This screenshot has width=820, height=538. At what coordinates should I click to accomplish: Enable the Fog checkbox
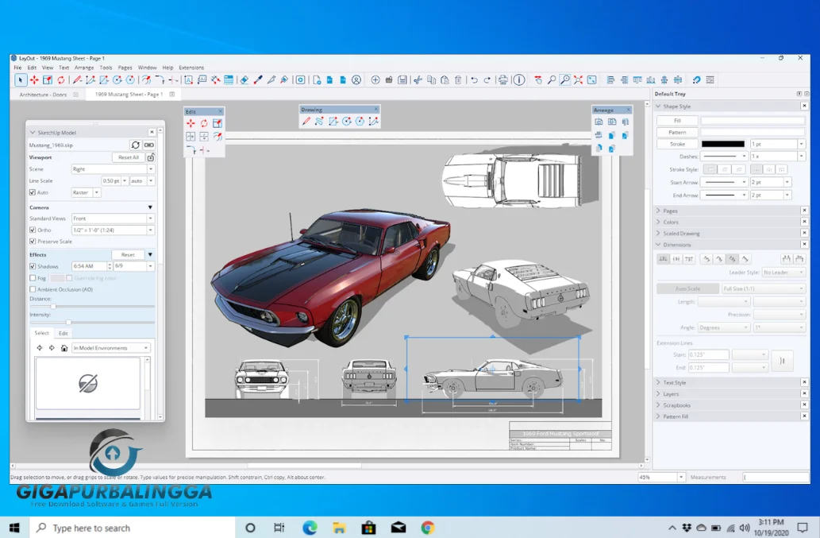pos(33,278)
